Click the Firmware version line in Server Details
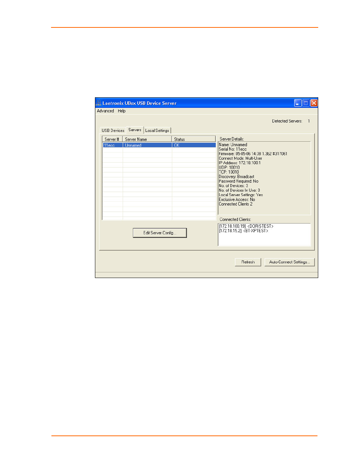Image resolution: width=358 pixels, height=464 pixels. 253,154
